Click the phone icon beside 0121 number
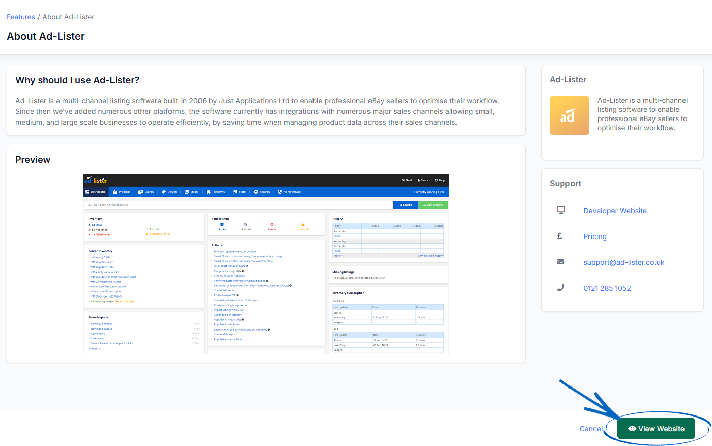The height and width of the screenshot is (446, 712). (x=561, y=288)
